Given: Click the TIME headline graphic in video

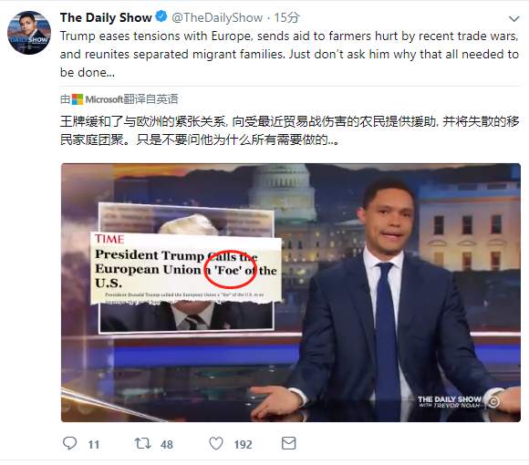Looking at the screenshot, I should click(186, 268).
